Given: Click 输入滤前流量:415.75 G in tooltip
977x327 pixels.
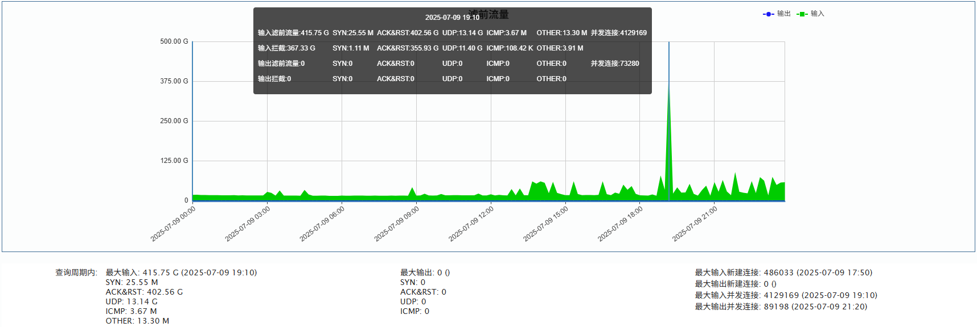Looking at the screenshot, I should click(x=293, y=33).
